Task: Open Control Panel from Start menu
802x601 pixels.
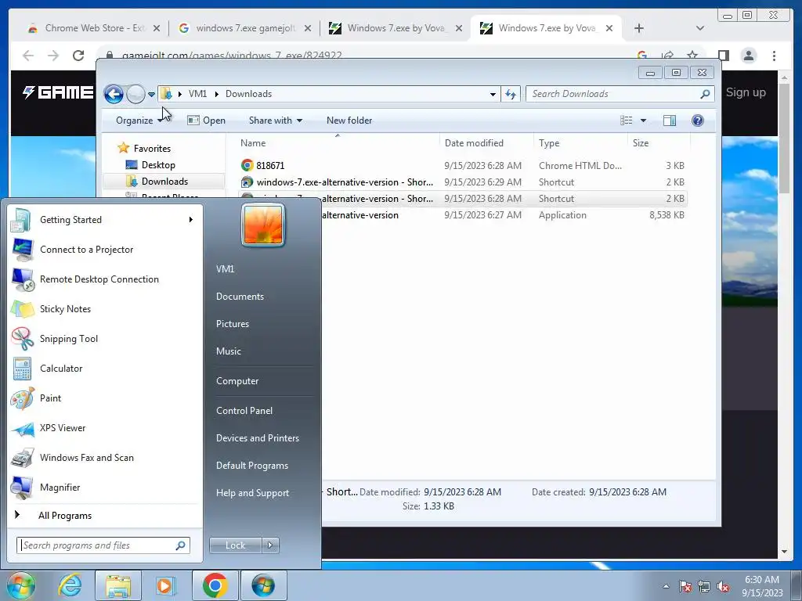Action: [244, 410]
